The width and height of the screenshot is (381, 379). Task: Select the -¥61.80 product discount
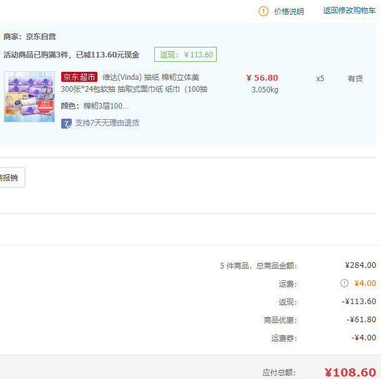coord(361,319)
